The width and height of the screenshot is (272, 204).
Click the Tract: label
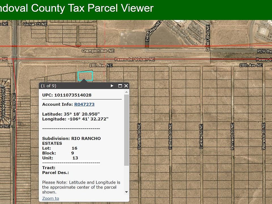(x=49, y=167)
